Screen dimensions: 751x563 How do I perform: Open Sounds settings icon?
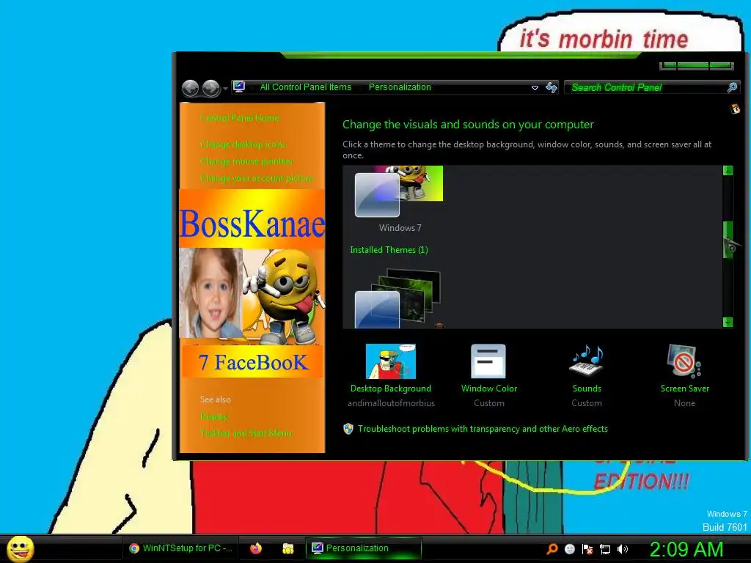point(586,361)
